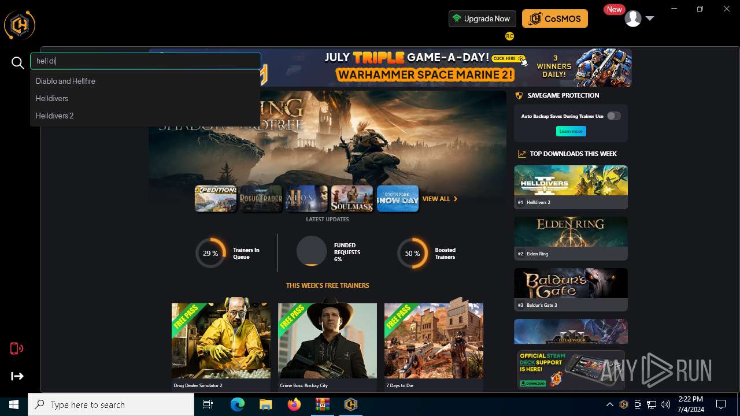The image size is (740, 416).
Task: Click the taskbar clock showing 2:22 PM
Action: (690, 404)
